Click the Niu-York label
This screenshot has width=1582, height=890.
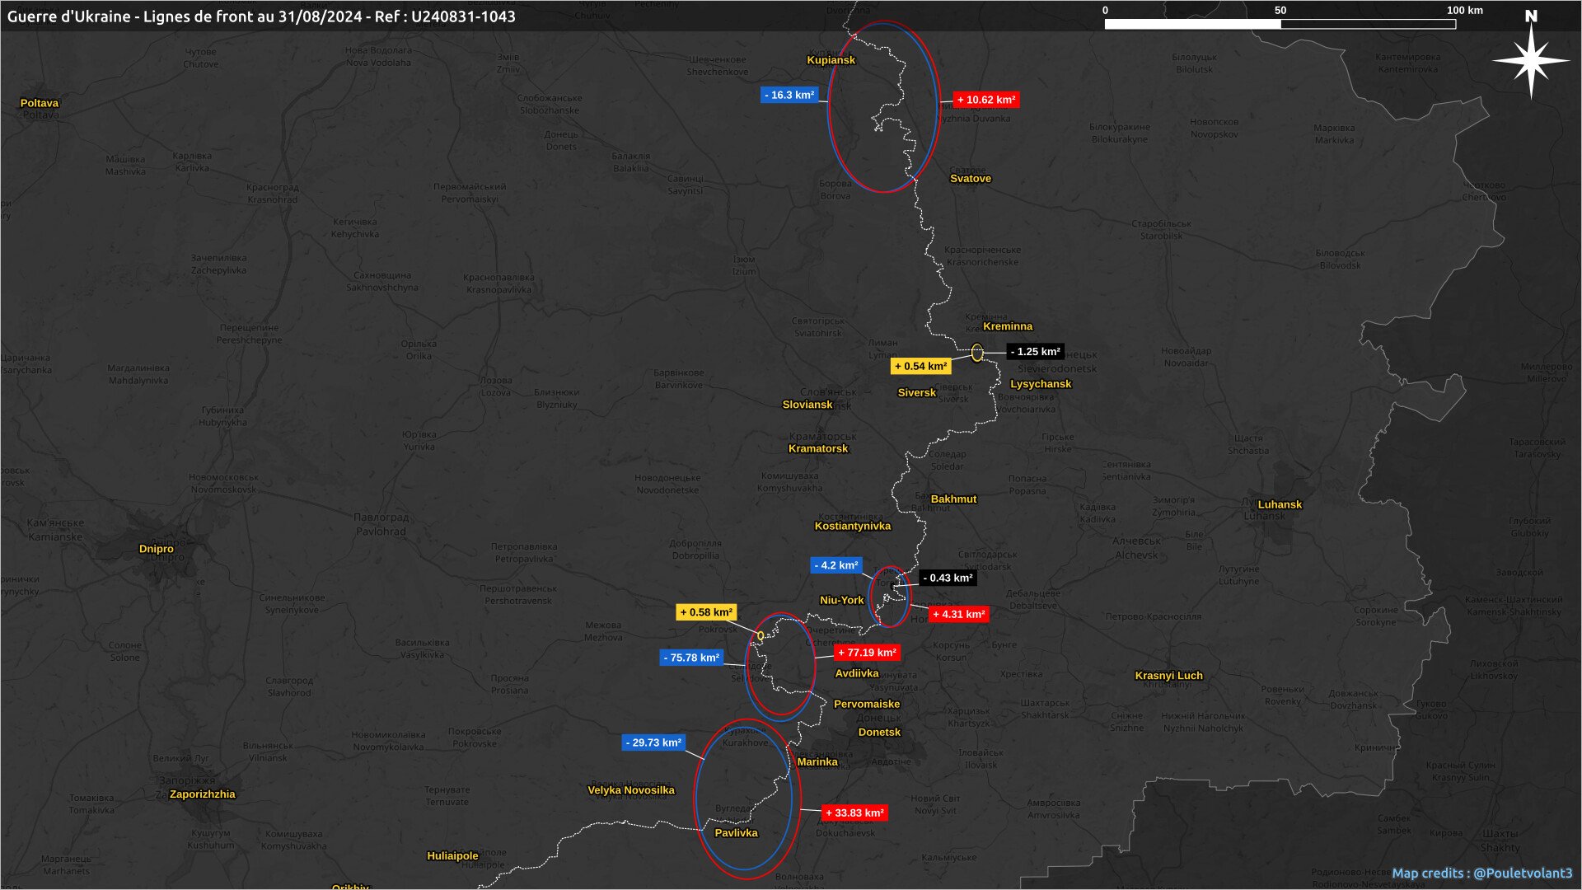pos(842,601)
